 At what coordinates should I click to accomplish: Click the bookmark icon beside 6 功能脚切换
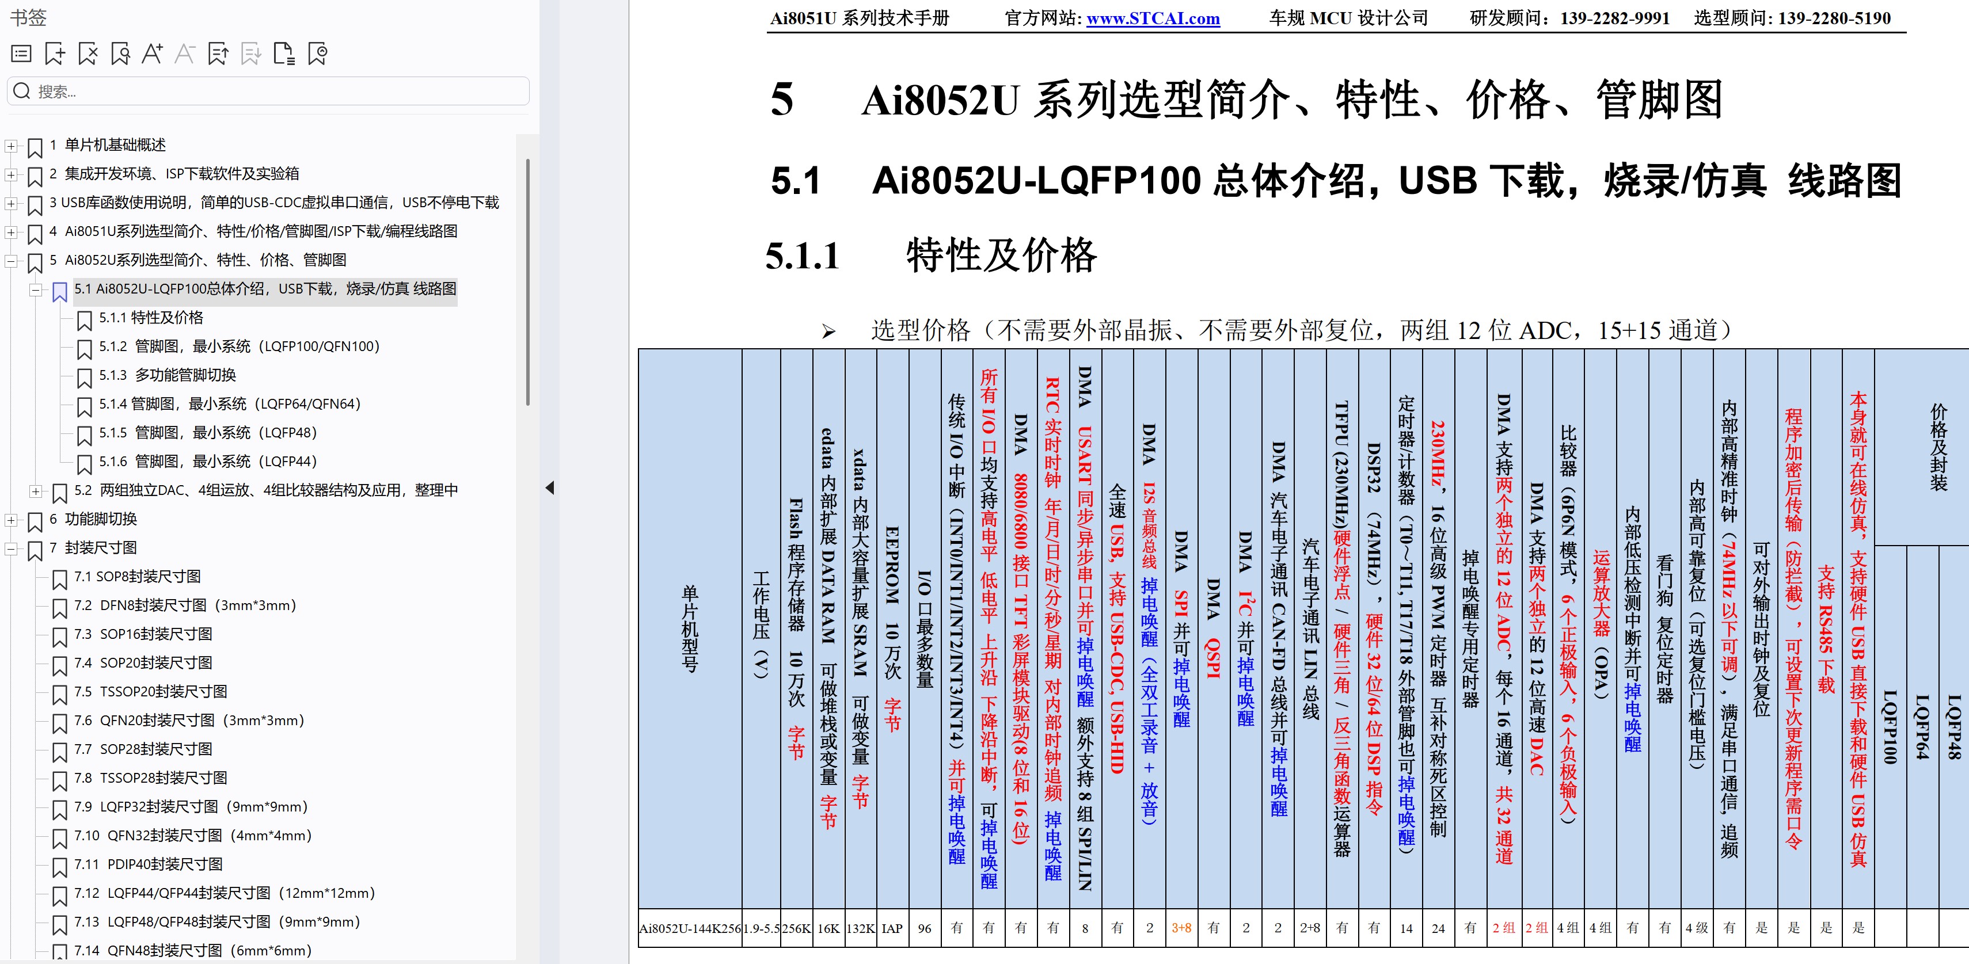[35, 521]
